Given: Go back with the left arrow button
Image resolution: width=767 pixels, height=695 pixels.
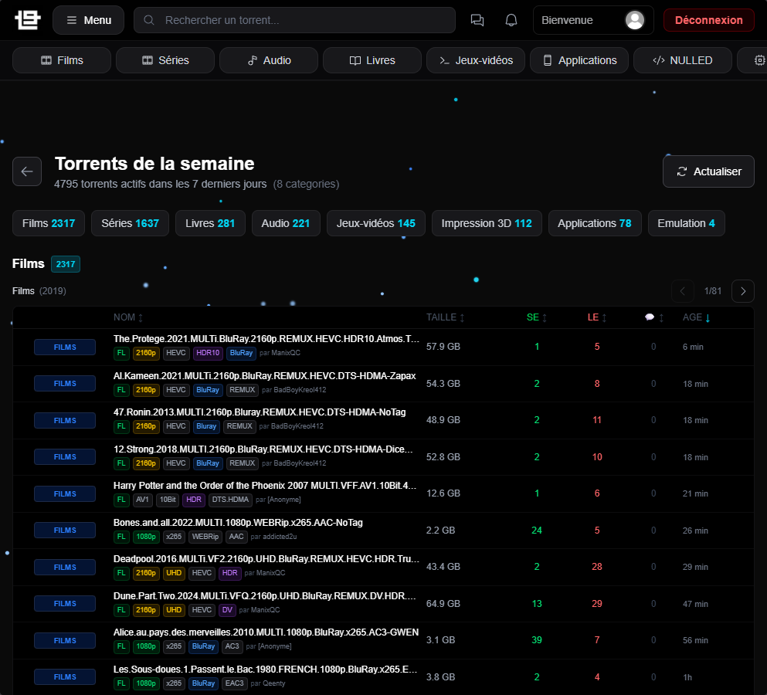Looking at the screenshot, I should pyautogui.click(x=27, y=171).
